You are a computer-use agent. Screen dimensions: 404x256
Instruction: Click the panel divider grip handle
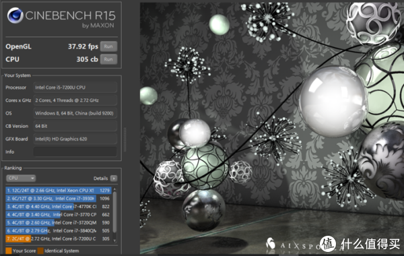(125, 139)
